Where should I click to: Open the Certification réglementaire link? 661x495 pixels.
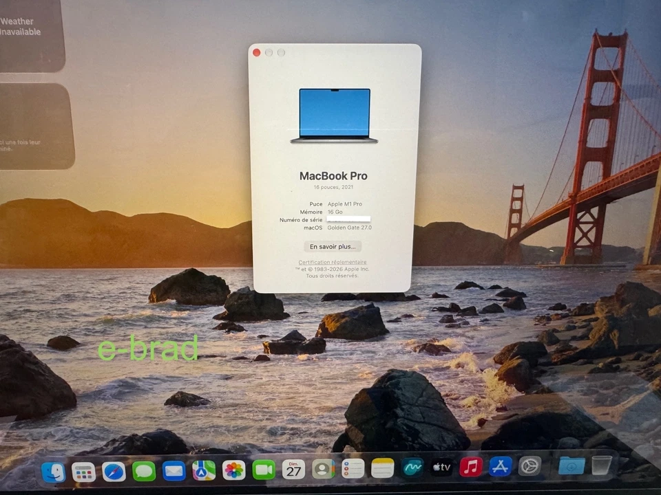[x=333, y=262]
